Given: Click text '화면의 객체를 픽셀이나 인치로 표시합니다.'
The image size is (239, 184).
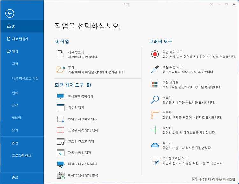Looking at the screenshot, I should [192, 117].
